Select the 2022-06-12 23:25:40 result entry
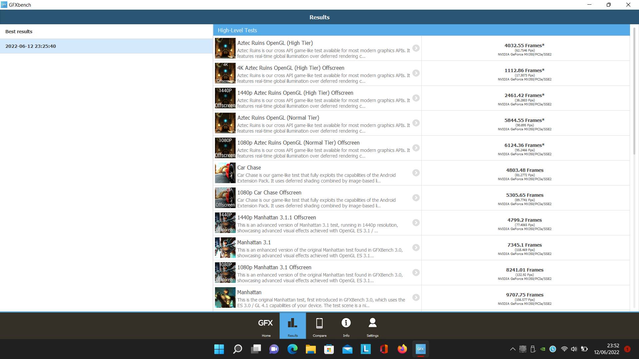Screen dimensions: 639x359 click(106, 46)
